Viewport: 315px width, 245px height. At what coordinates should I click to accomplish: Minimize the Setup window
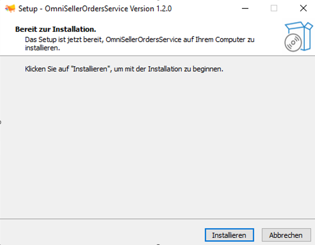245,8
